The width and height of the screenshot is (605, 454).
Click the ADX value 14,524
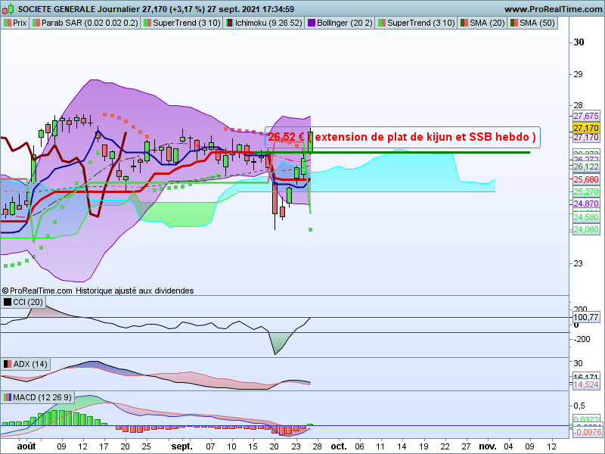(585, 384)
